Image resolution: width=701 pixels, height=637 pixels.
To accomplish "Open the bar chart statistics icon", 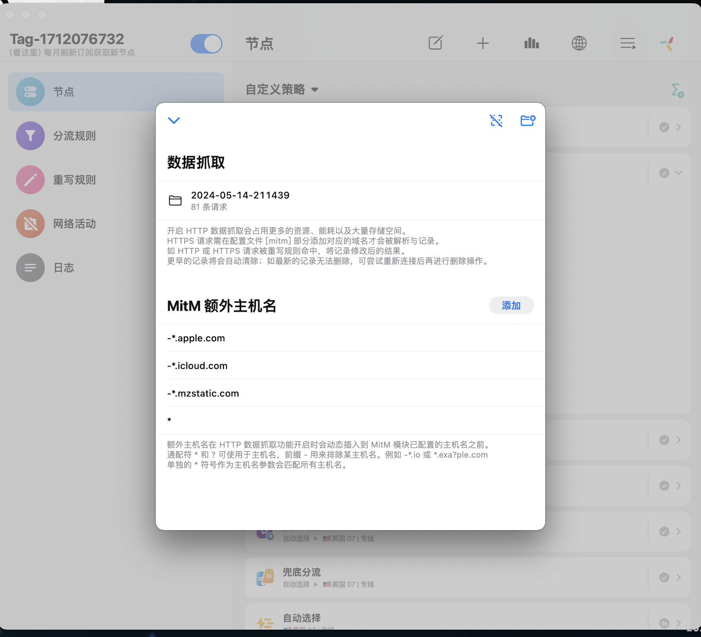I will [531, 43].
